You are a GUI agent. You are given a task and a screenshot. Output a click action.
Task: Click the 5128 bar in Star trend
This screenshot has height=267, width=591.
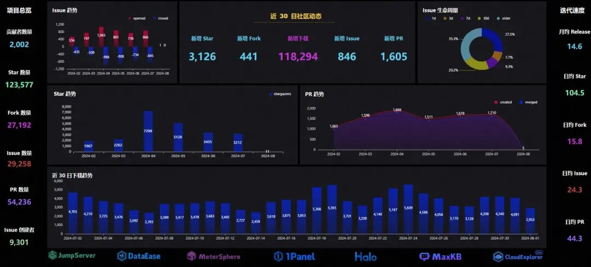pos(178,137)
